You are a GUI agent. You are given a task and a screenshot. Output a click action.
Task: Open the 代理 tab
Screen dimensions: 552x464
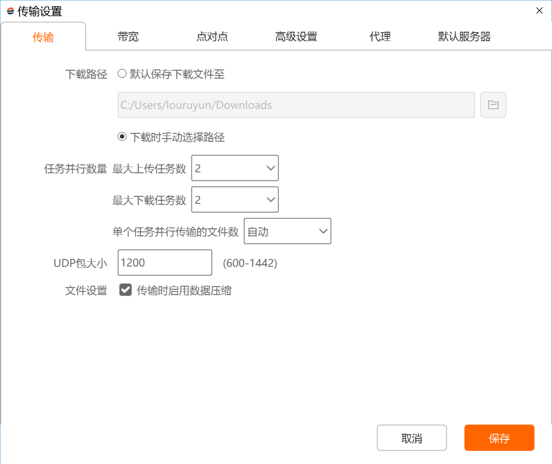point(380,36)
